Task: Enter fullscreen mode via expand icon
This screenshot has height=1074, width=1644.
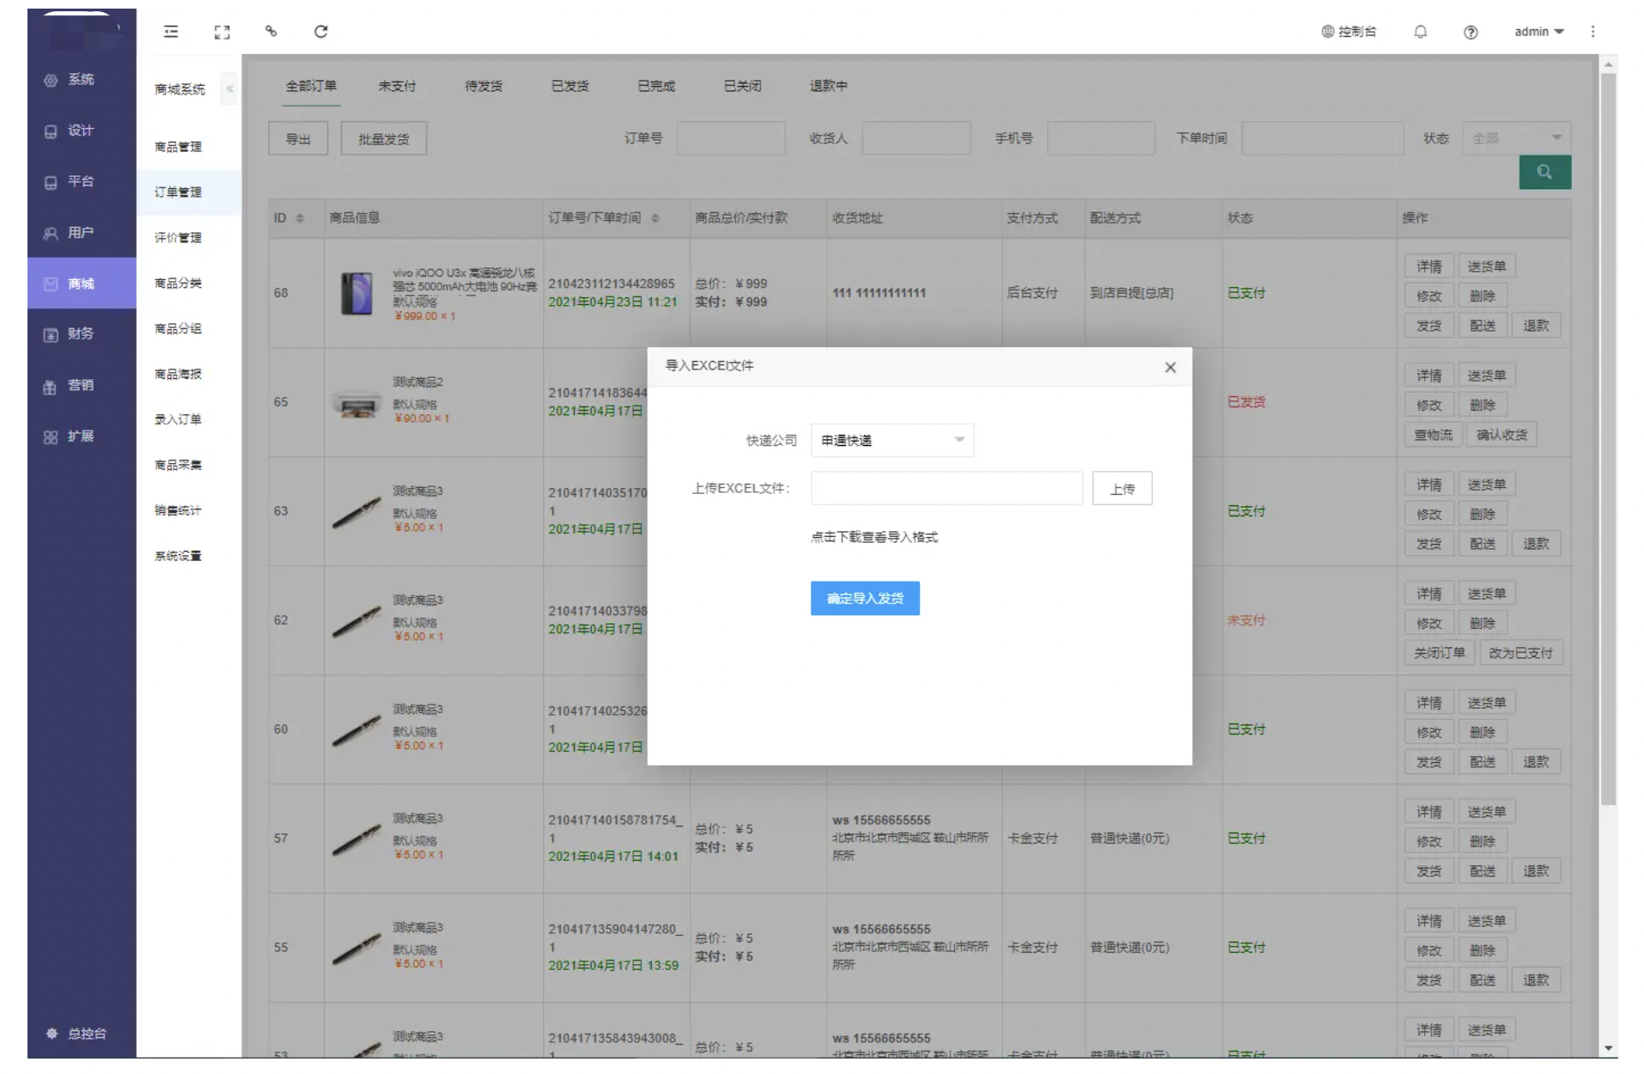Action: [x=222, y=32]
